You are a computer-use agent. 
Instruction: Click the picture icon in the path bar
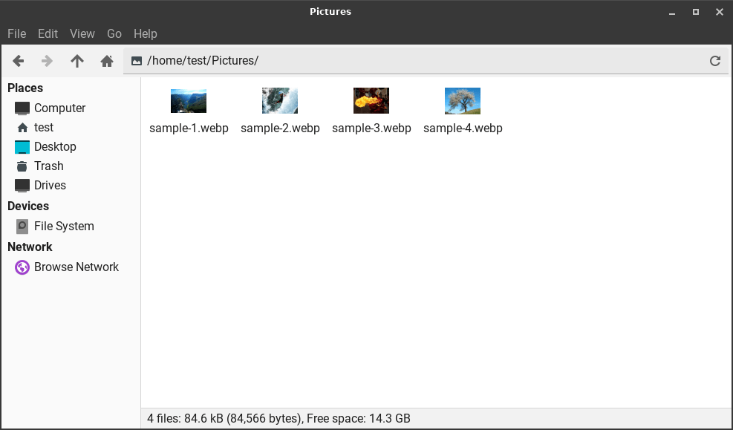(x=136, y=60)
